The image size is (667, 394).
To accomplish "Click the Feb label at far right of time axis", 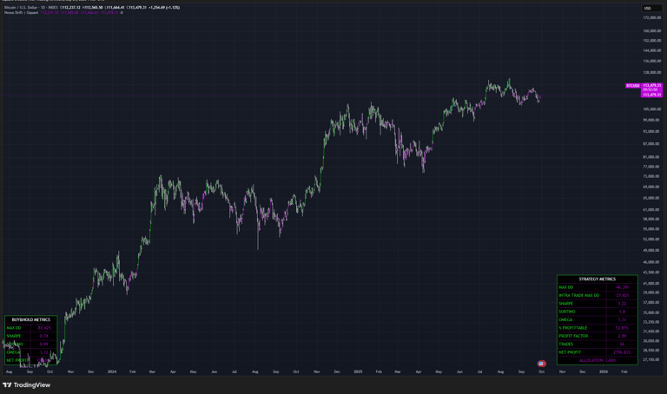I will pyautogui.click(x=624, y=371).
